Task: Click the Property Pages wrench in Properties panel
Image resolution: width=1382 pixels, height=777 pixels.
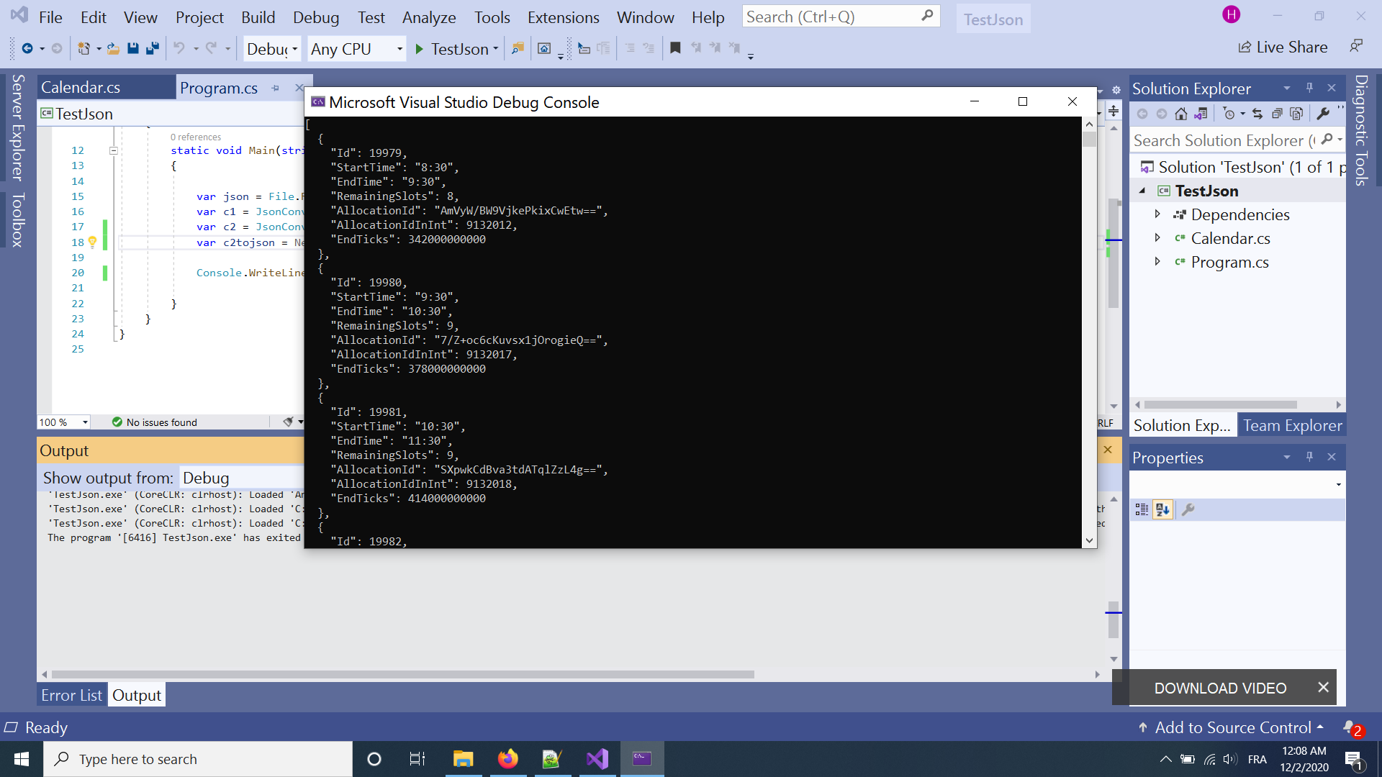Action: (1188, 510)
